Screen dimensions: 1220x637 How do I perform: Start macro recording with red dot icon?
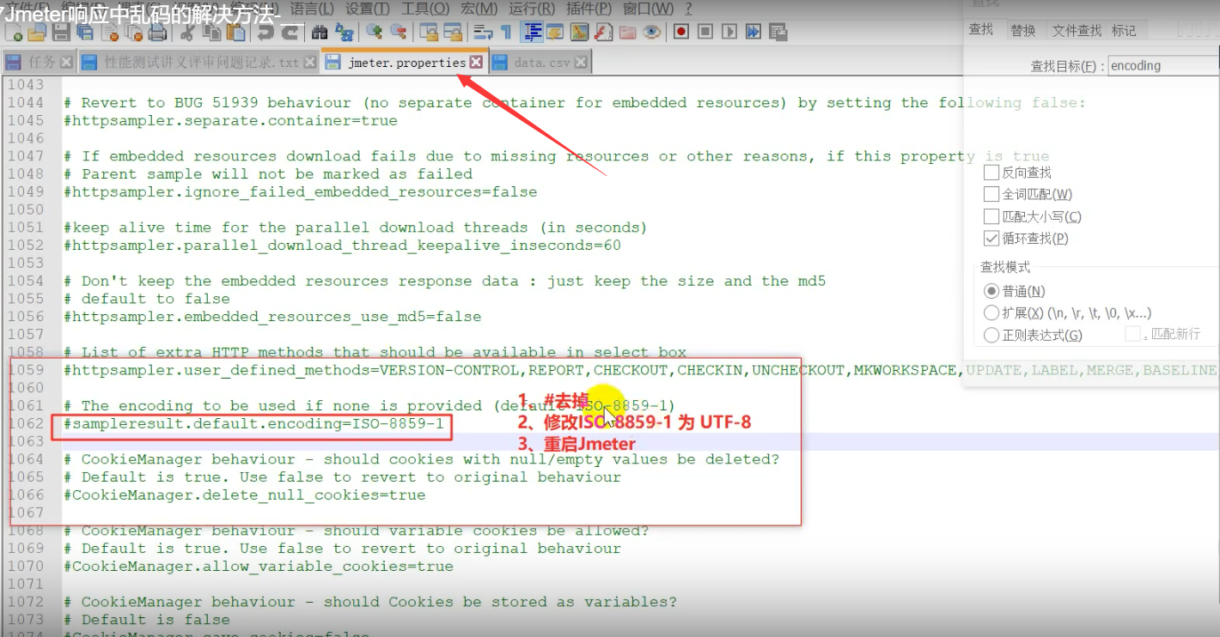(680, 33)
